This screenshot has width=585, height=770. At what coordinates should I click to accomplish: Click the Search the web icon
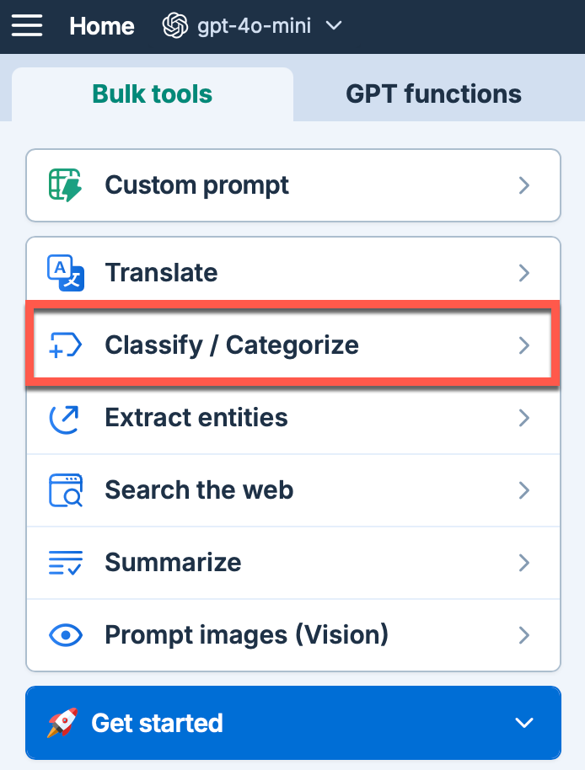(65, 490)
